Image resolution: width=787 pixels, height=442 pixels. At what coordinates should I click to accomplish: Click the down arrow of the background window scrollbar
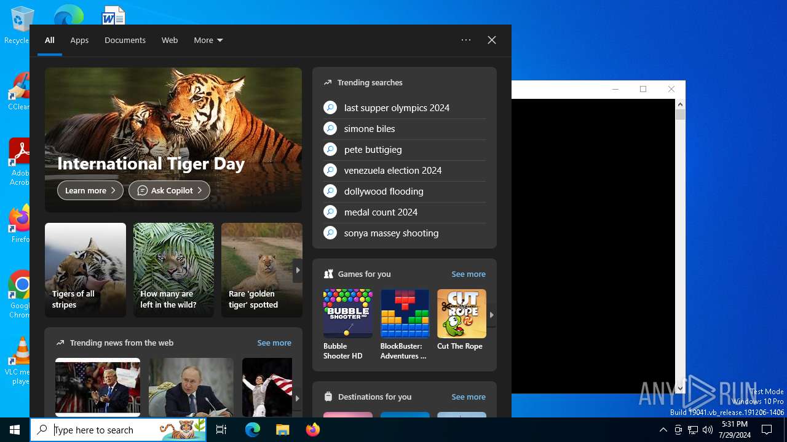[680, 389]
